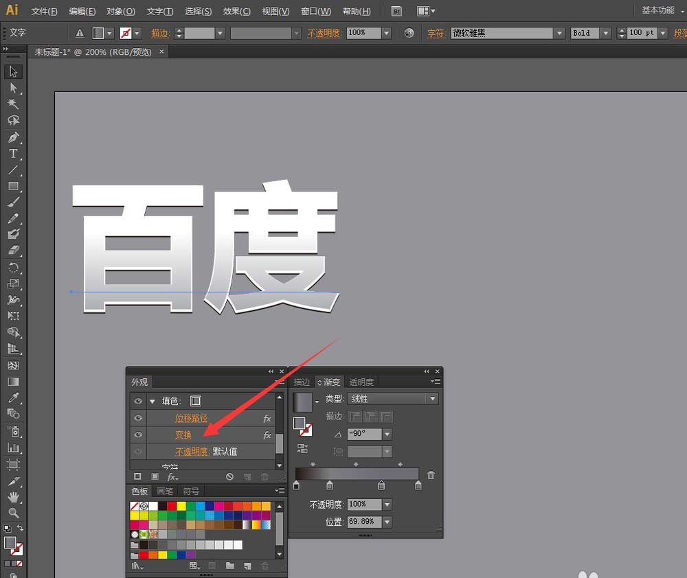
Task: Swap fill and stroke in toolbox
Action: click(20, 528)
